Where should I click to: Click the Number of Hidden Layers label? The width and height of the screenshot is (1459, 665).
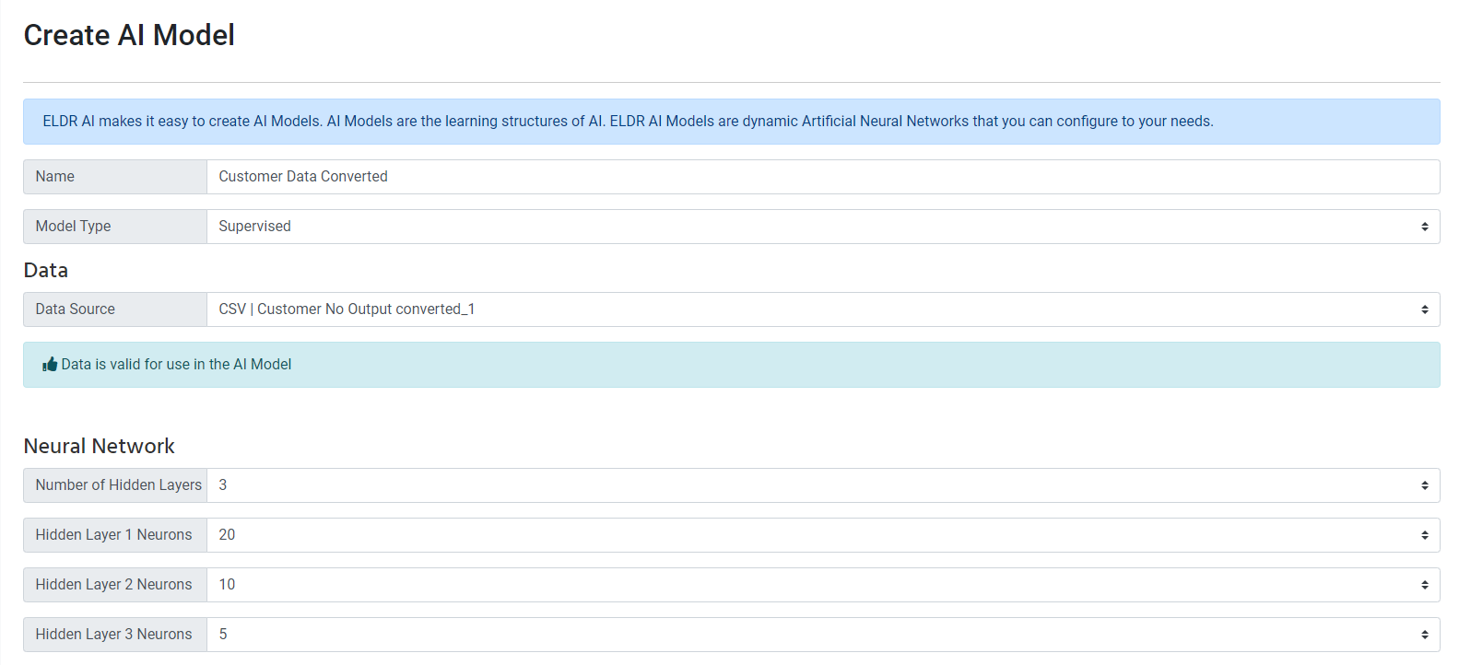(118, 485)
